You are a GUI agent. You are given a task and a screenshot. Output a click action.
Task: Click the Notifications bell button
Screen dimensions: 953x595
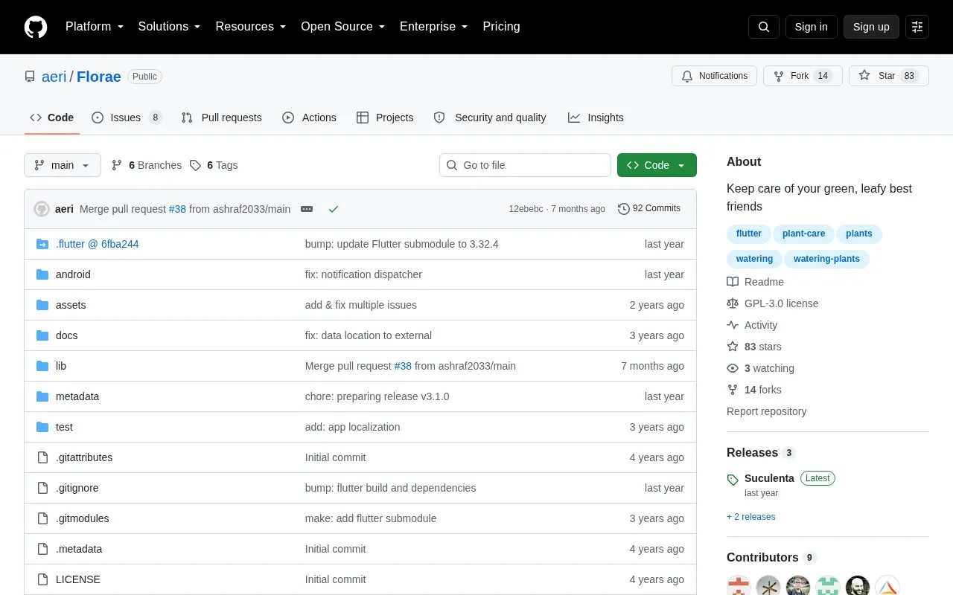pyautogui.click(x=714, y=76)
